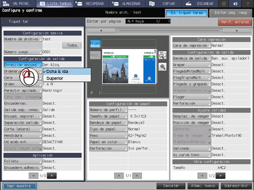The width and height of the screenshot is (254, 190).
Task: Choose Superior binding option
Action: coord(67,78)
